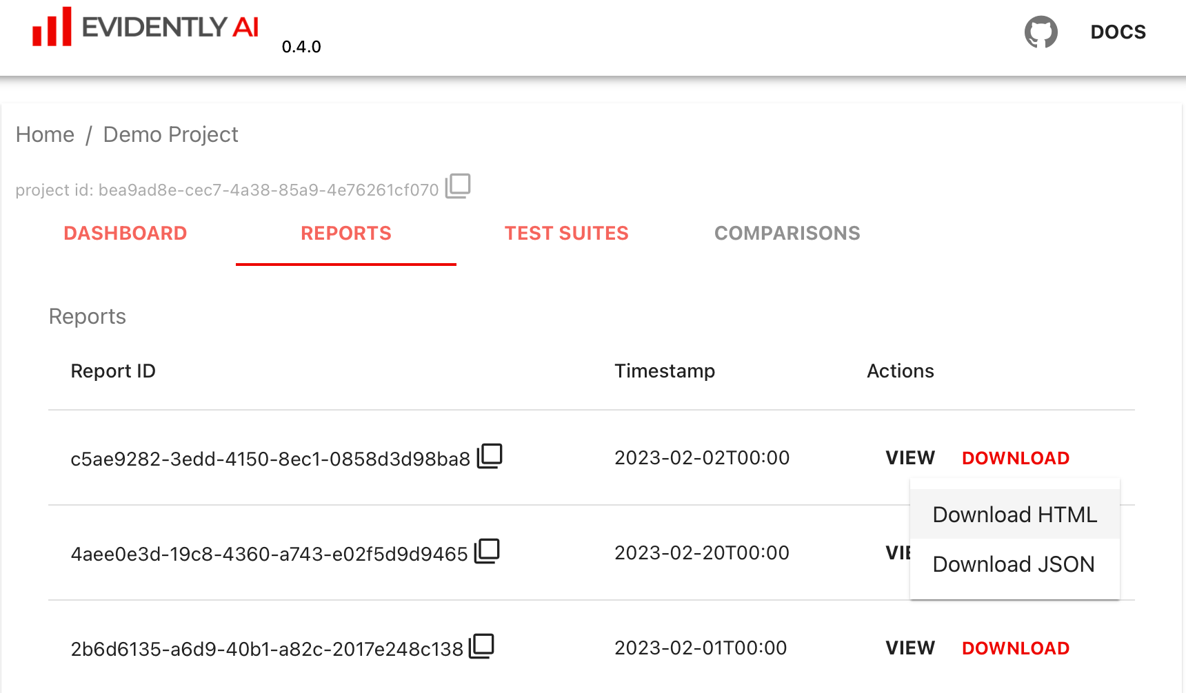View the report dated 2023-02-02
The height and width of the screenshot is (693, 1186).
pyautogui.click(x=909, y=457)
